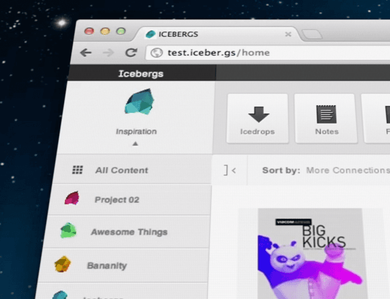Select the ICEBERGS browser tab
This screenshot has width=390, height=299.
click(x=218, y=34)
